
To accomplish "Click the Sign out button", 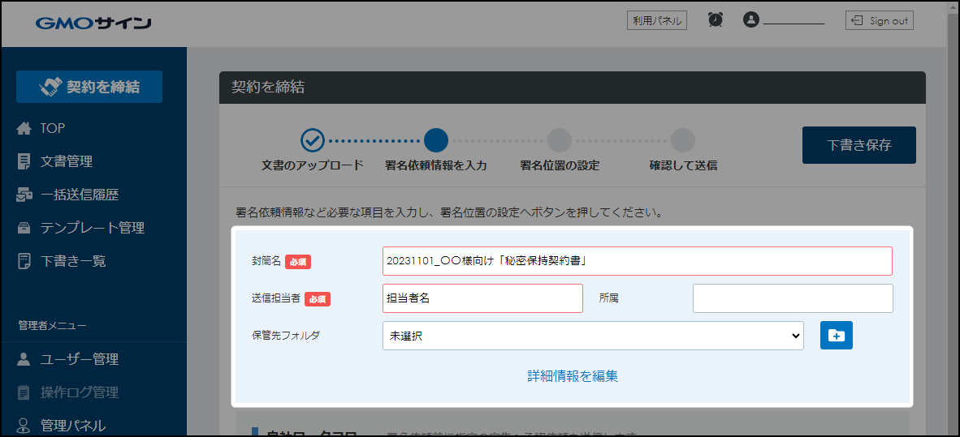I will [879, 20].
